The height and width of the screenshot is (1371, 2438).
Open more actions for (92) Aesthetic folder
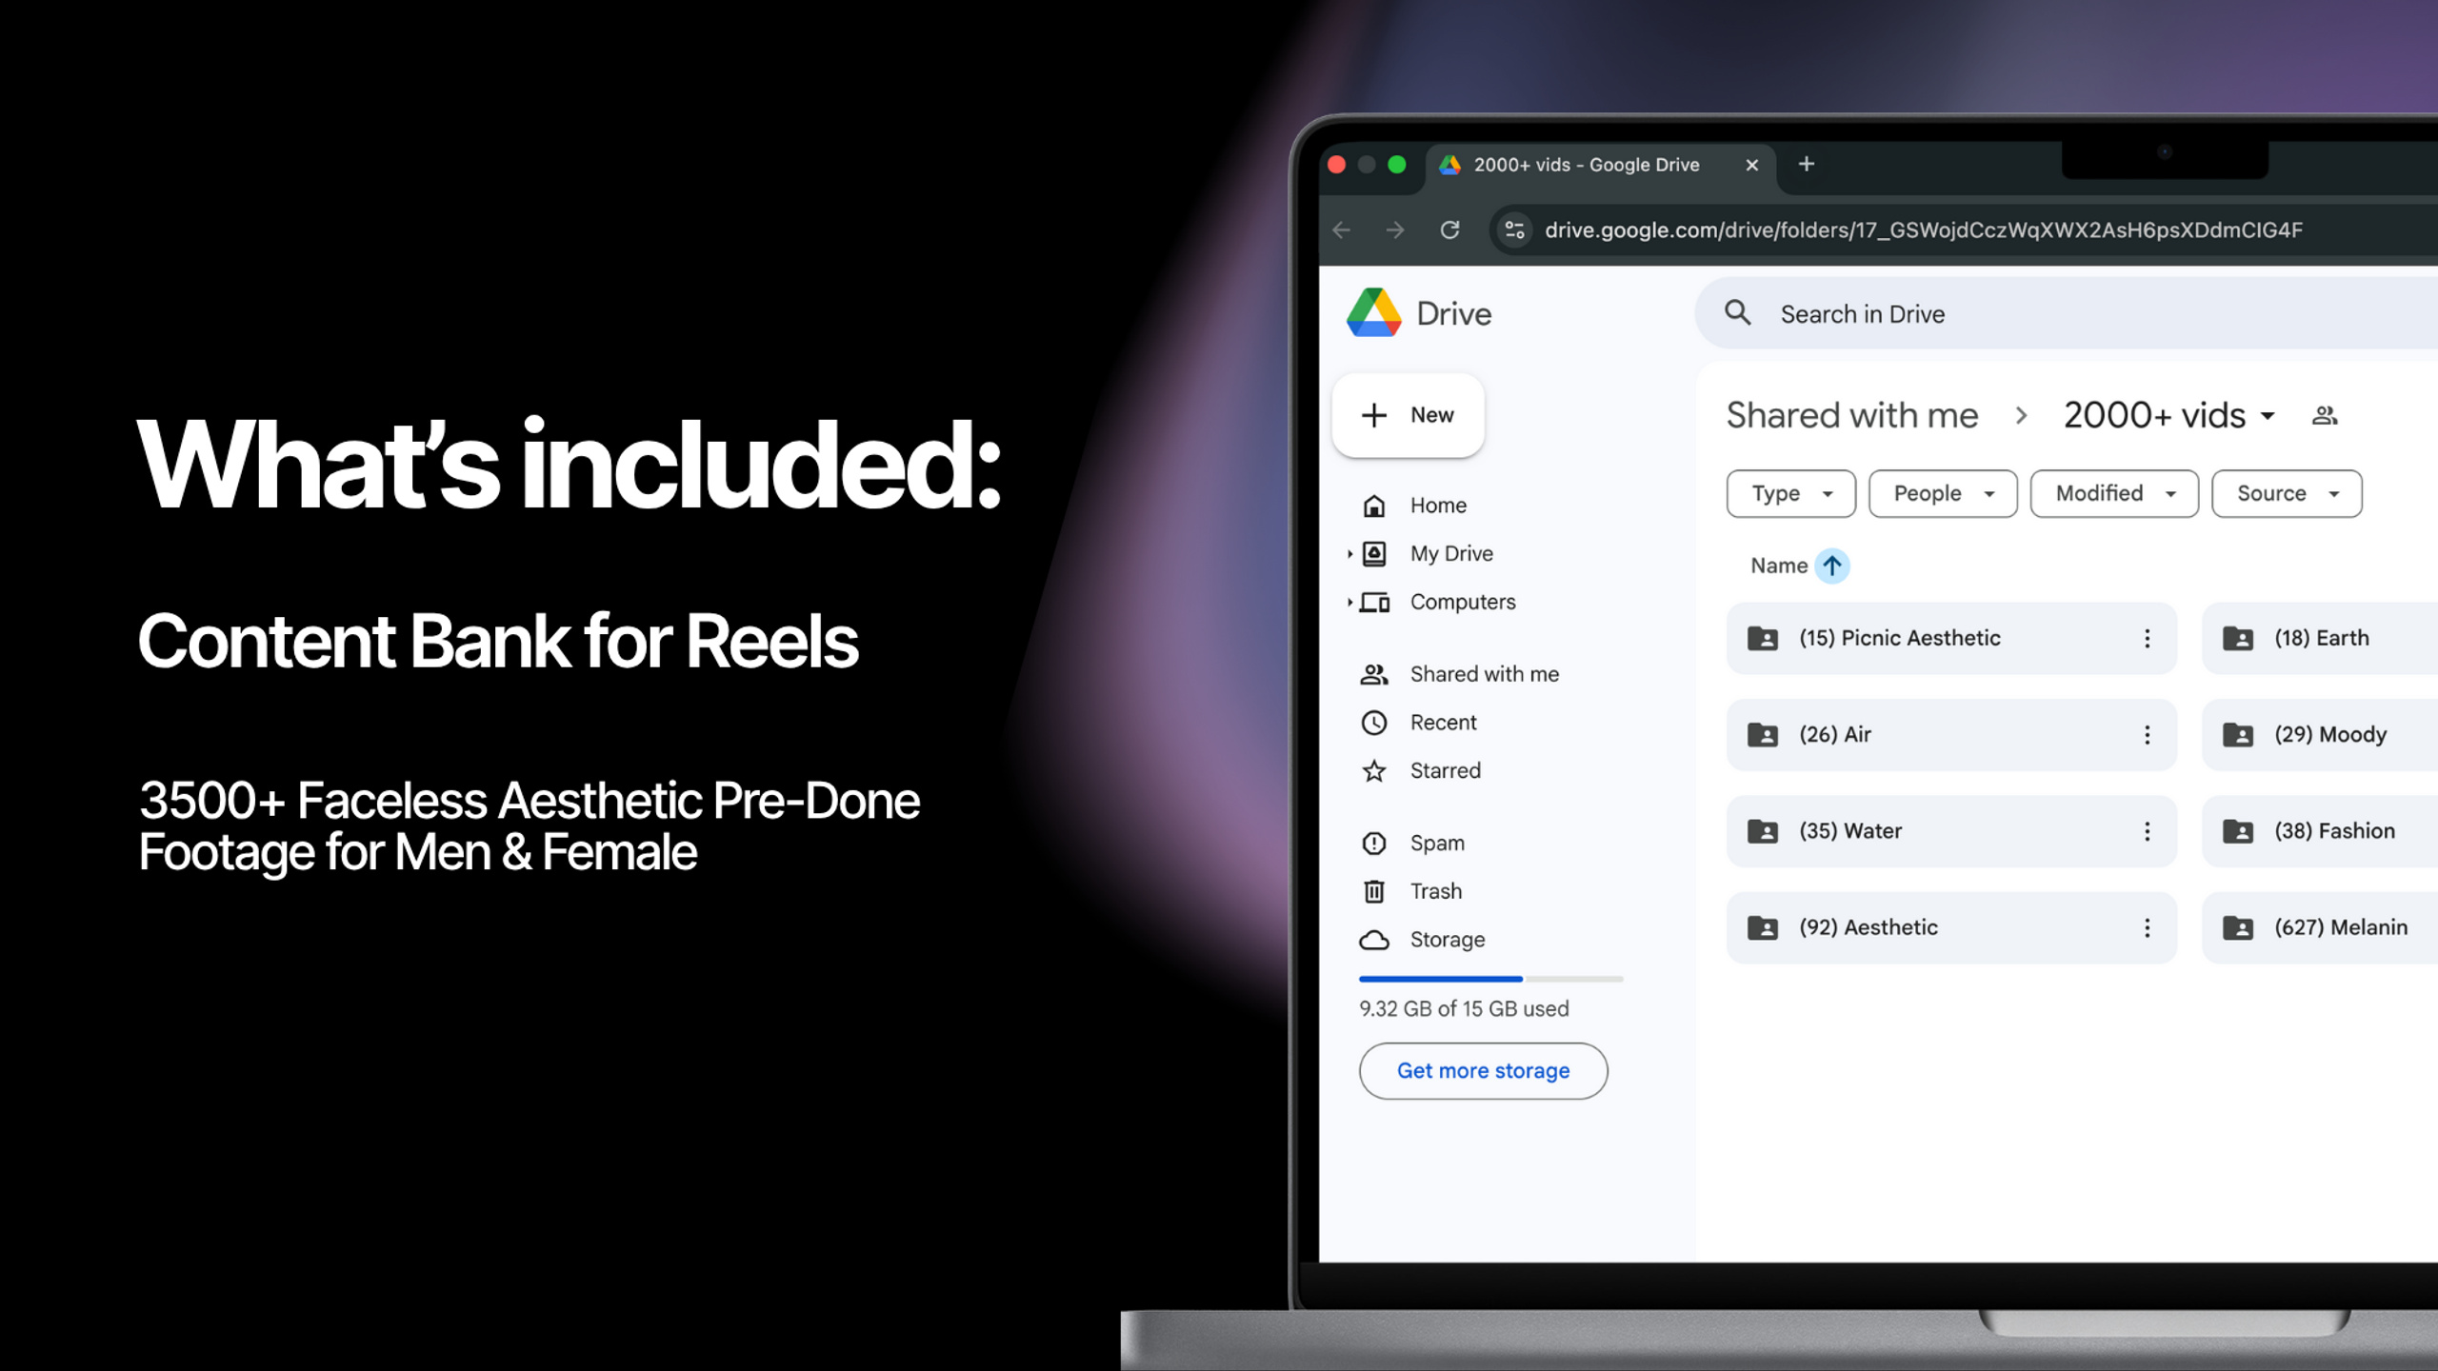point(2147,928)
